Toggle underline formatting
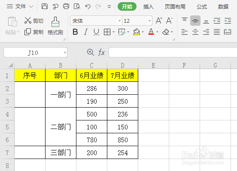Image resolution: width=237 pixels, height=171 pixels. pos(96,32)
